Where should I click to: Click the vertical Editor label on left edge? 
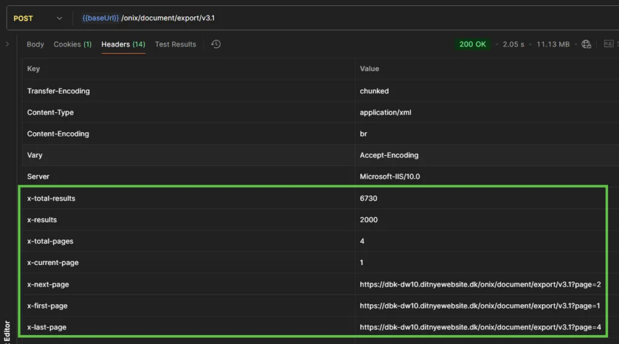(x=7, y=332)
